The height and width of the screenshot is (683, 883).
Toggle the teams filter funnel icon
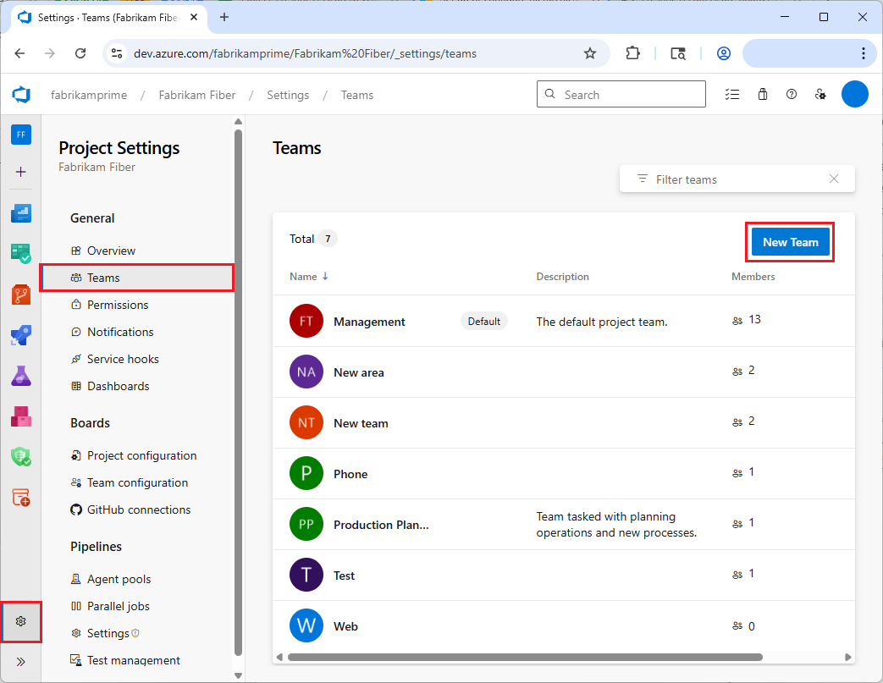642,179
